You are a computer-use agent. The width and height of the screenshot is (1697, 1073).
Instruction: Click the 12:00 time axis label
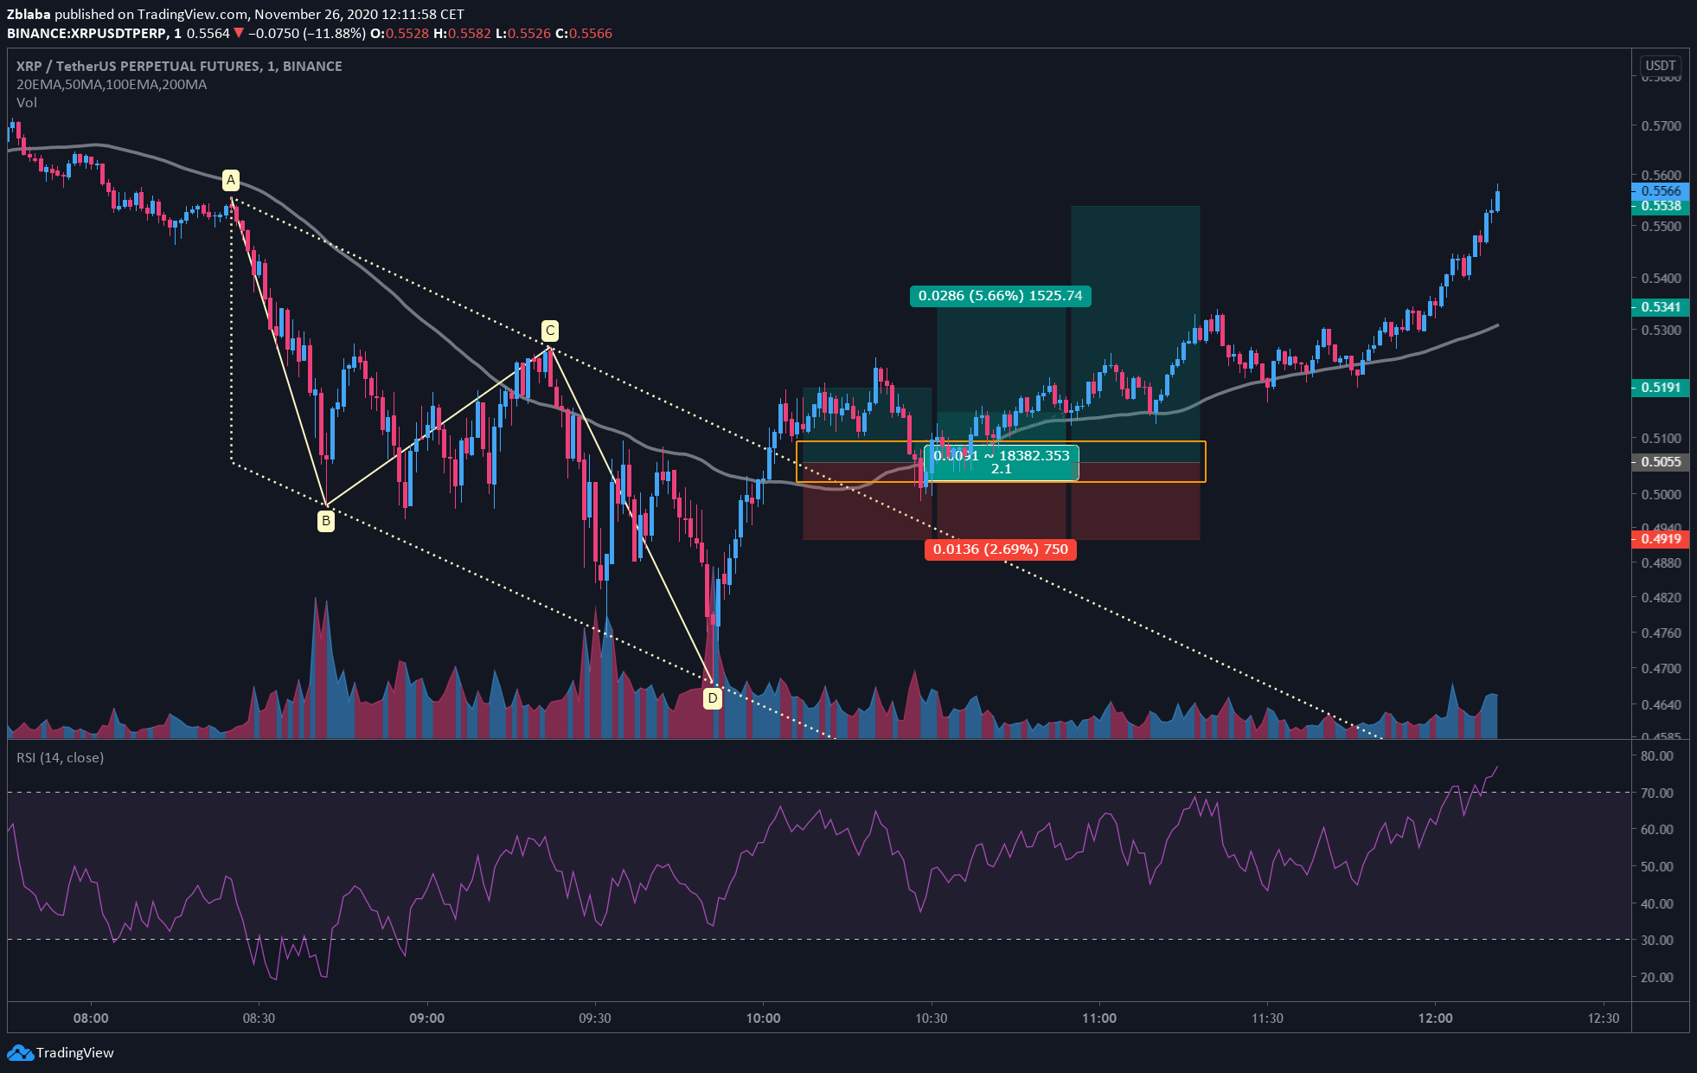[x=1435, y=1018]
